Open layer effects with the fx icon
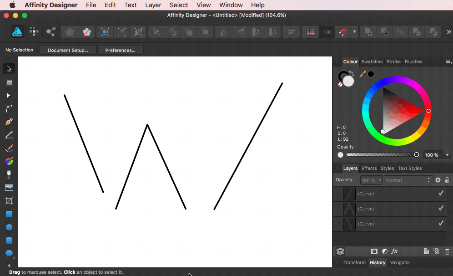 [x=394, y=251]
